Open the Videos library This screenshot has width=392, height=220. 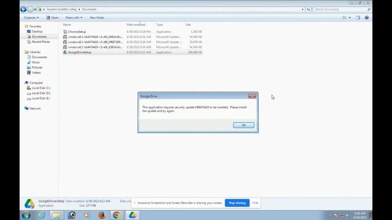coord(36,73)
